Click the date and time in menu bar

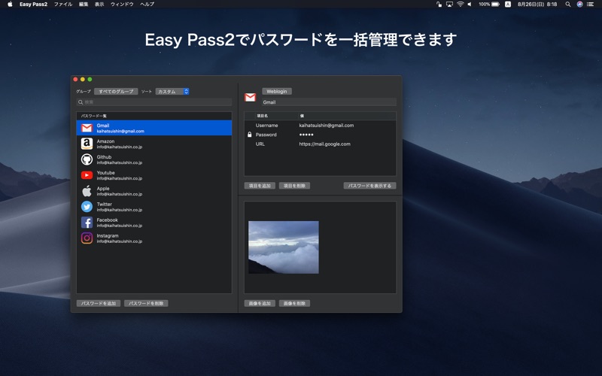(x=537, y=5)
